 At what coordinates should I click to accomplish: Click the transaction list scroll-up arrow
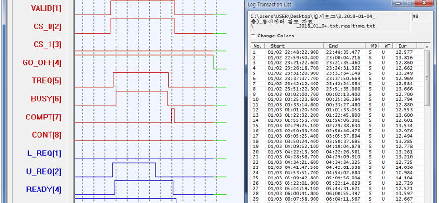(426, 46)
